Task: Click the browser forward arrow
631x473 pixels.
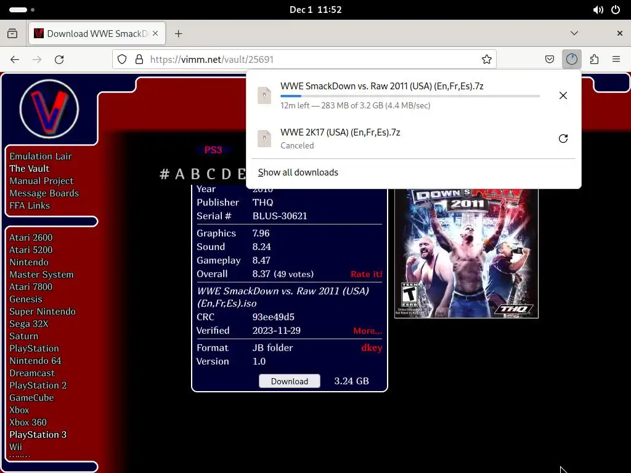Action: click(x=37, y=60)
